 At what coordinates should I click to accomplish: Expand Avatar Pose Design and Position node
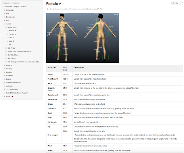[x=6, y=51]
